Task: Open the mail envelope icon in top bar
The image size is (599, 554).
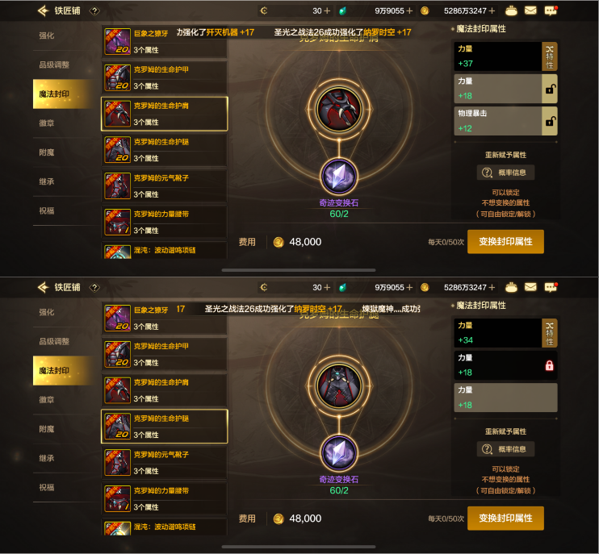Action: tap(530, 10)
